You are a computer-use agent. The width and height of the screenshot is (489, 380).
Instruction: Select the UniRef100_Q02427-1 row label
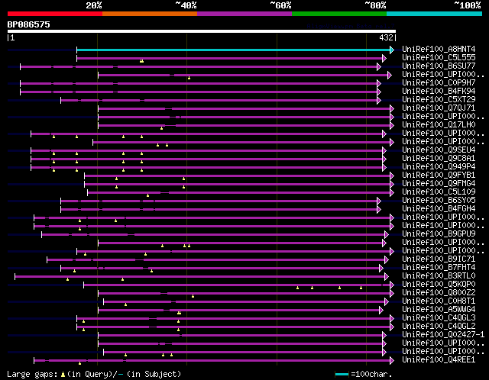(443, 335)
